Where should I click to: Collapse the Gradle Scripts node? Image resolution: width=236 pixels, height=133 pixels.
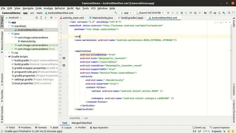click(x=6, y=57)
